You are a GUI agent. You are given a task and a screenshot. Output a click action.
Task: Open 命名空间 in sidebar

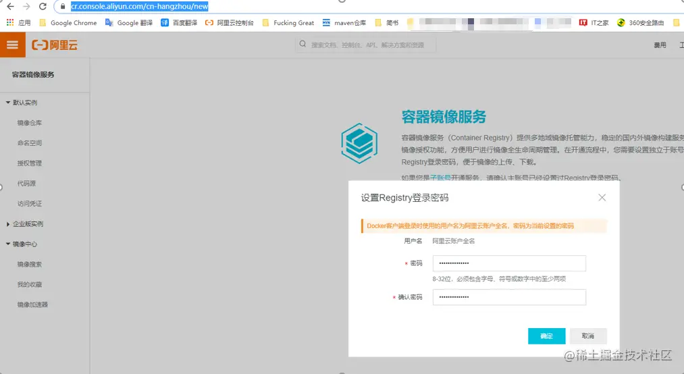point(30,143)
